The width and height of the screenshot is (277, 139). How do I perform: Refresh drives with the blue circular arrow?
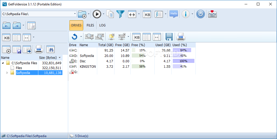[x=75, y=37]
